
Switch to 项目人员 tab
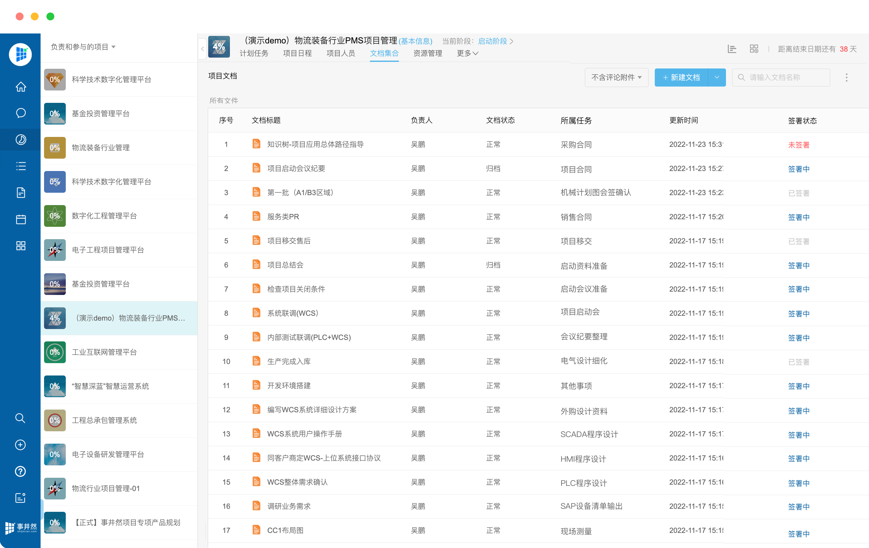tap(341, 53)
